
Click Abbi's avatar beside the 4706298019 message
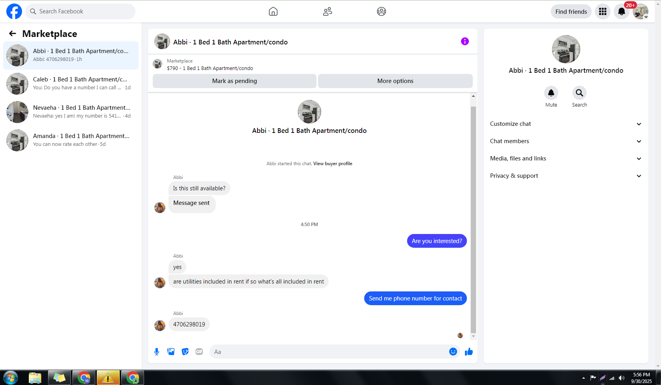click(x=160, y=326)
